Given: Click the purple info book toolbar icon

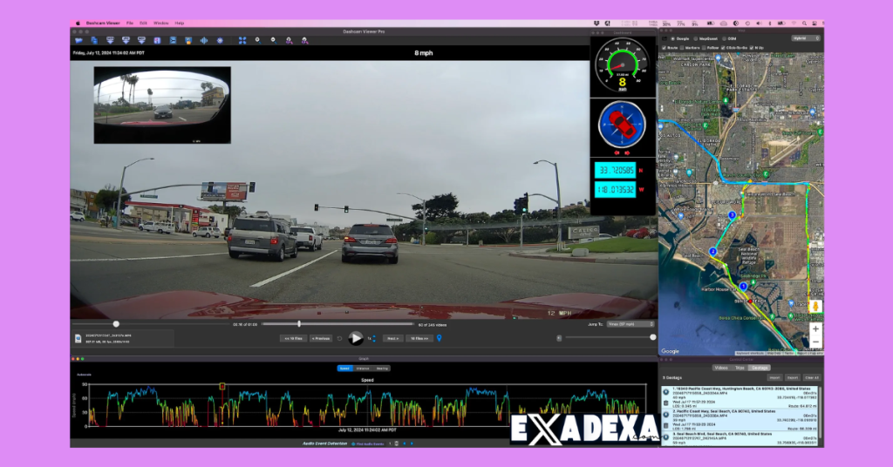Looking at the screenshot, I should 157,40.
